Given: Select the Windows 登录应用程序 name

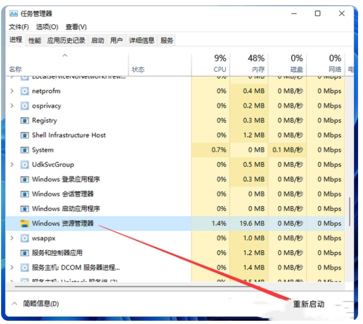Looking at the screenshot, I should pyautogui.click(x=66, y=180).
